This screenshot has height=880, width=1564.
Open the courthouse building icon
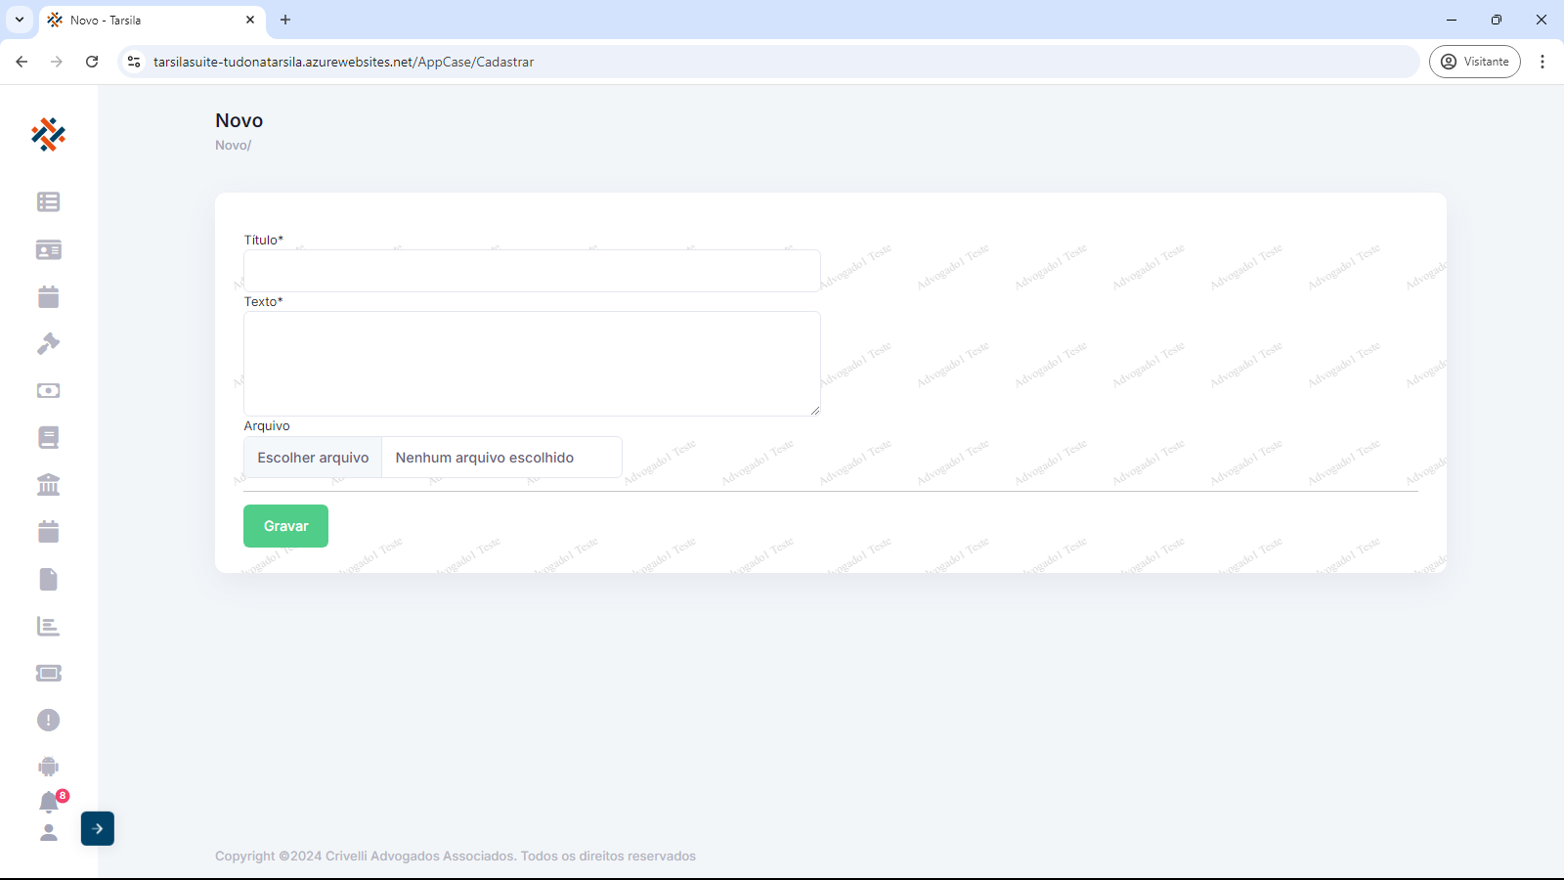pyautogui.click(x=48, y=485)
